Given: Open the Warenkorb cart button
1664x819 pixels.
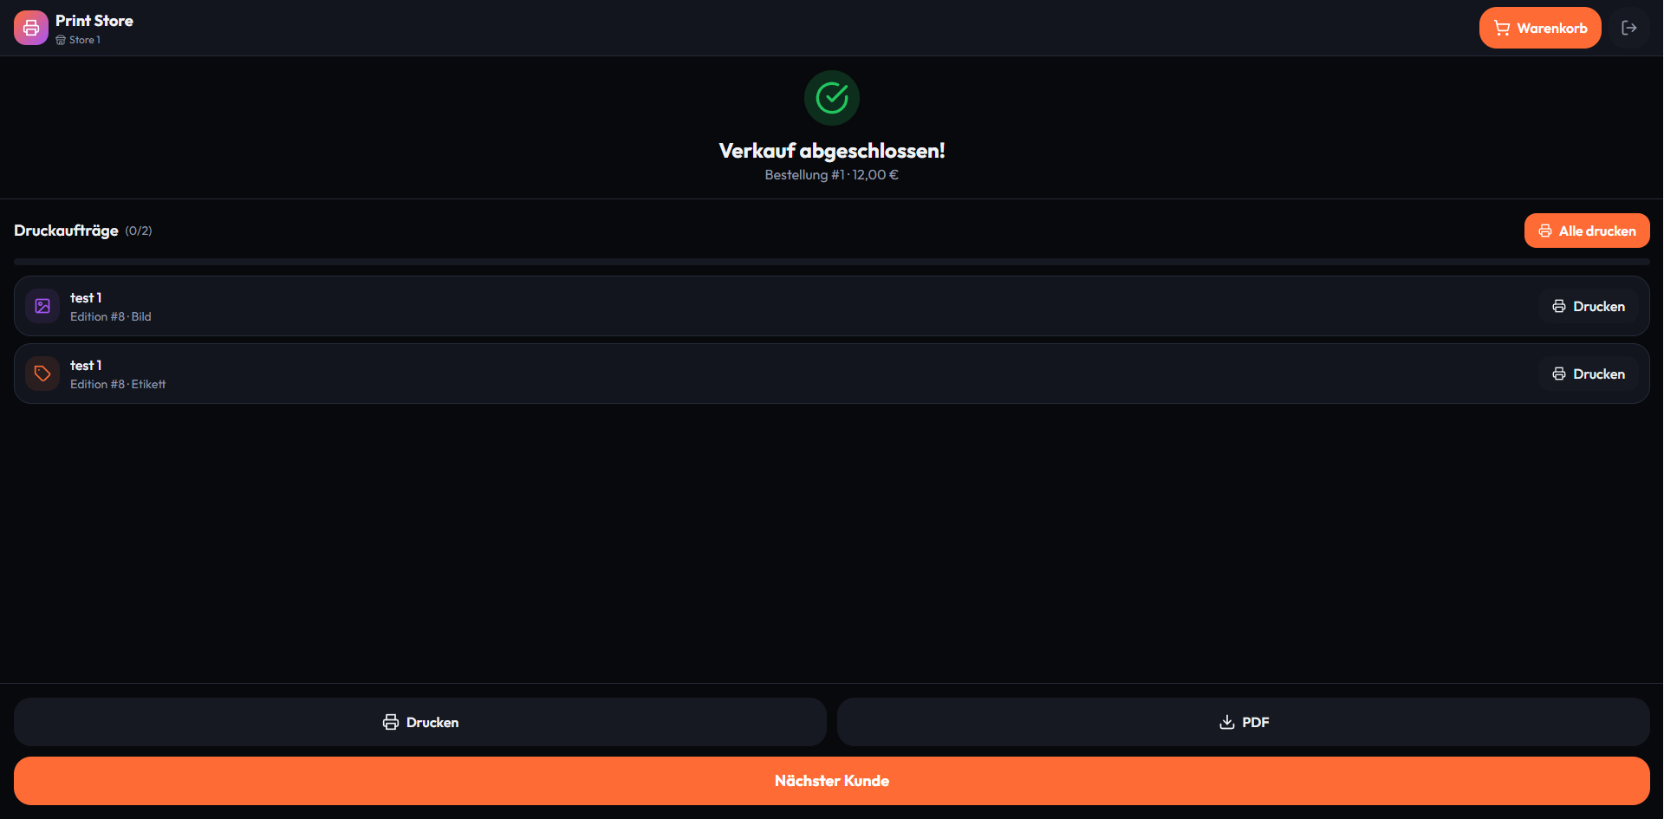Looking at the screenshot, I should (1540, 28).
